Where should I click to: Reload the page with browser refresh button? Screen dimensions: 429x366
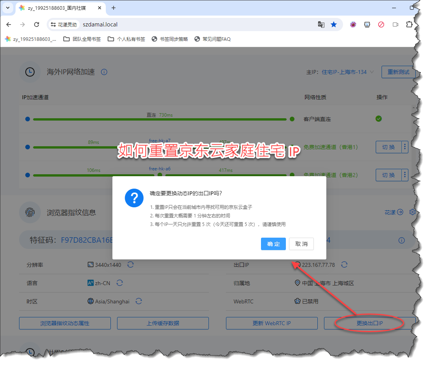[x=37, y=25]
